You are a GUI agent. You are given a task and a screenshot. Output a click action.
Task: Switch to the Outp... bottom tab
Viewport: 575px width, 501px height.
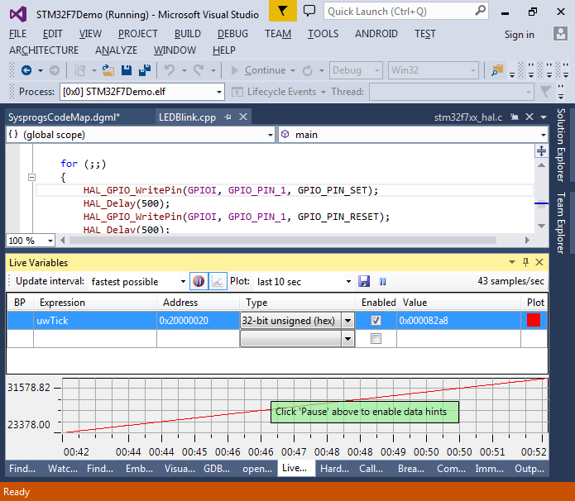coord(529,469)
